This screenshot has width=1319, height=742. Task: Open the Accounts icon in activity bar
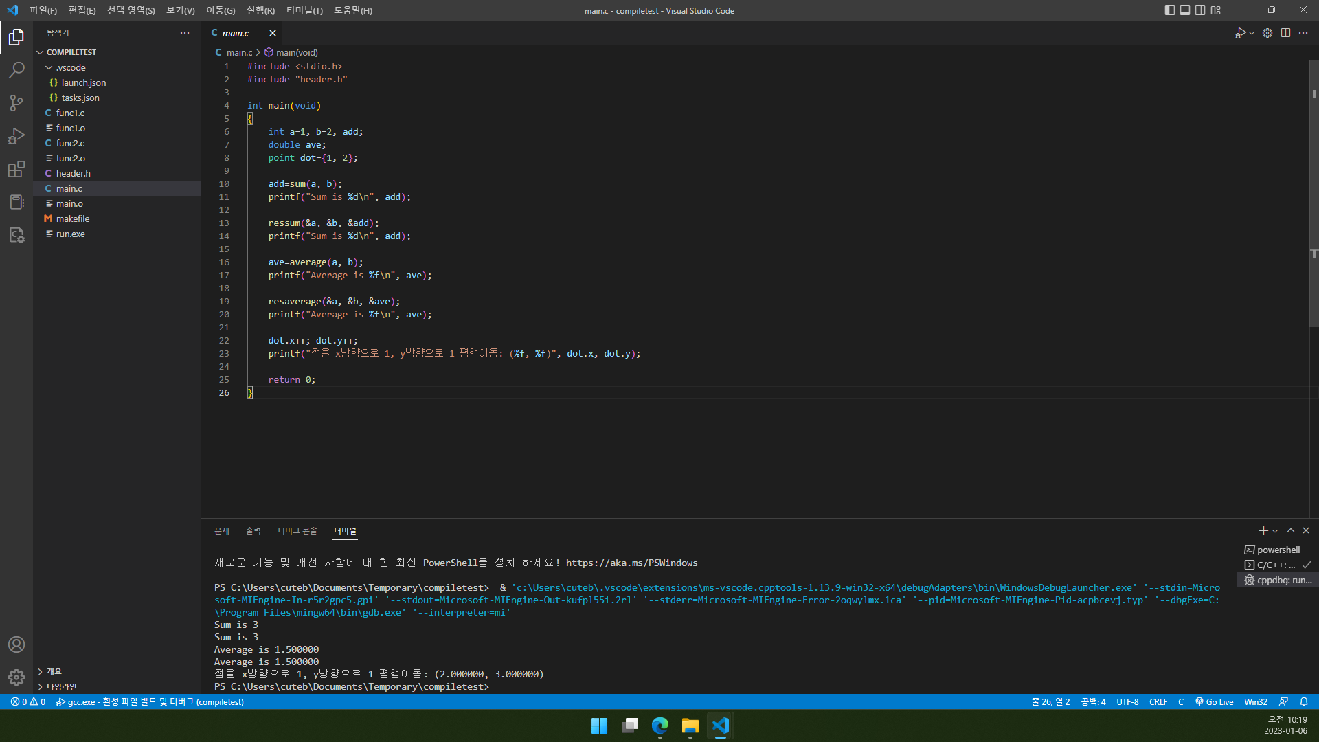pos(16,644)
